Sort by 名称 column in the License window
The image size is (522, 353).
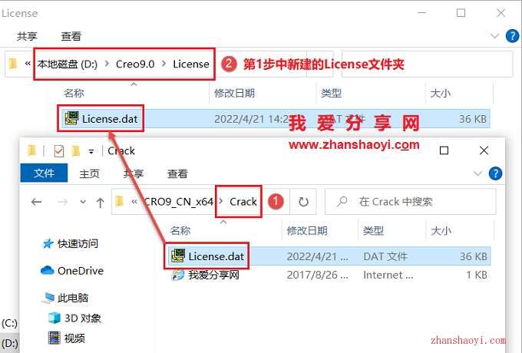[74, 93]
